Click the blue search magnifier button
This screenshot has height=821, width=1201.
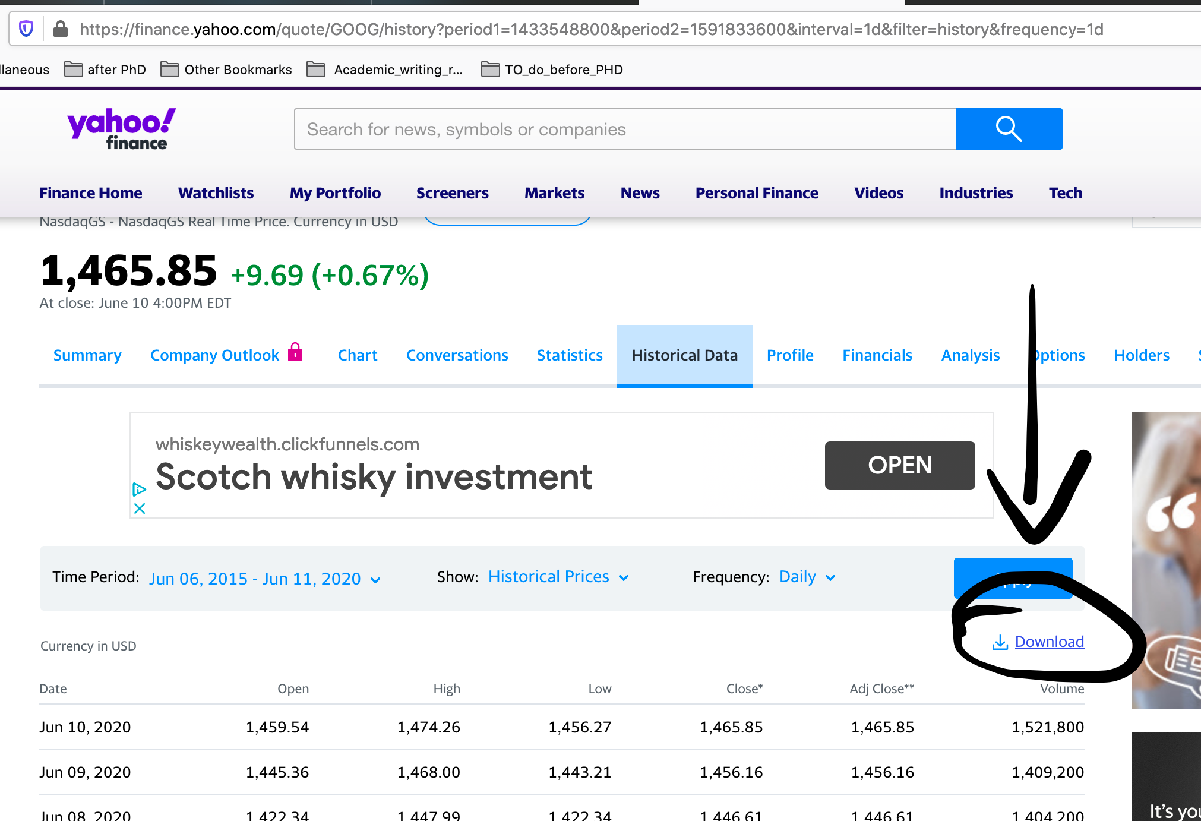(1009, 129)
